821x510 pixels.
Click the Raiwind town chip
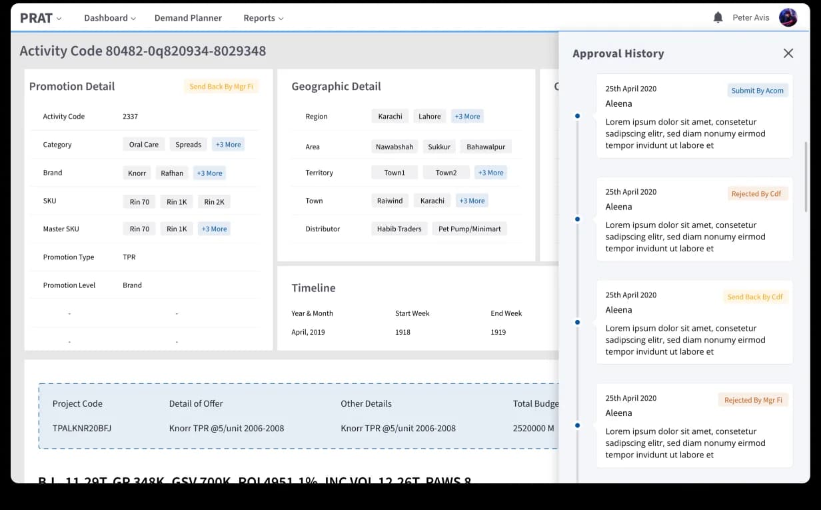(390, 201)
